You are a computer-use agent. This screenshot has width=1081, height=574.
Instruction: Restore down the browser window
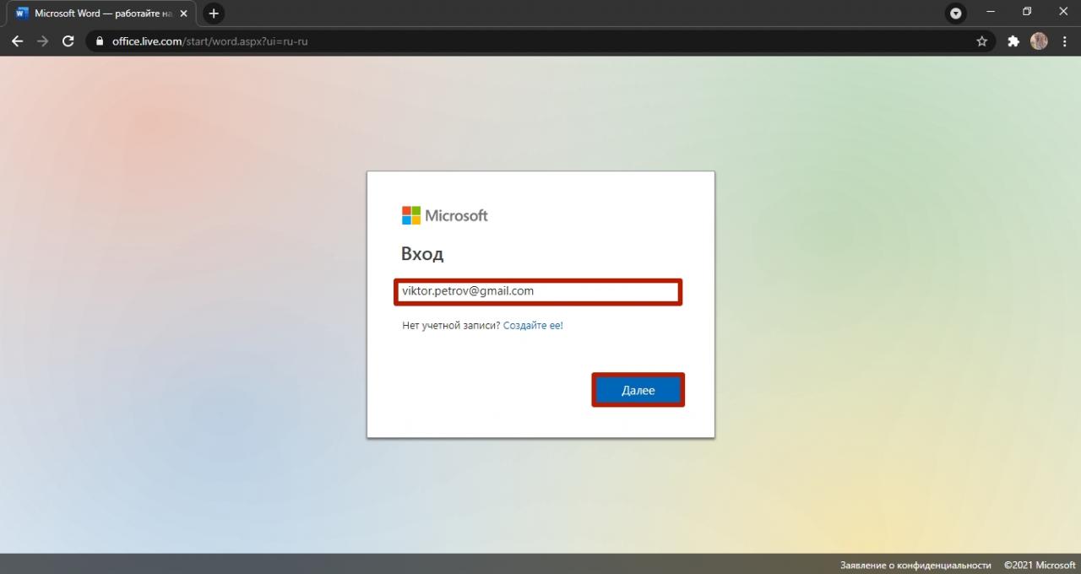1027,12
